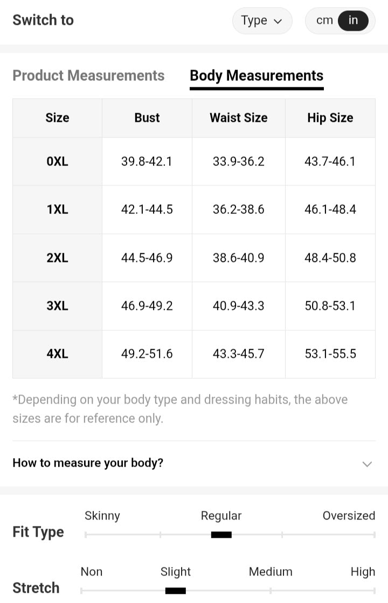
Task: Select the 2XL size row
Action: 57,258
